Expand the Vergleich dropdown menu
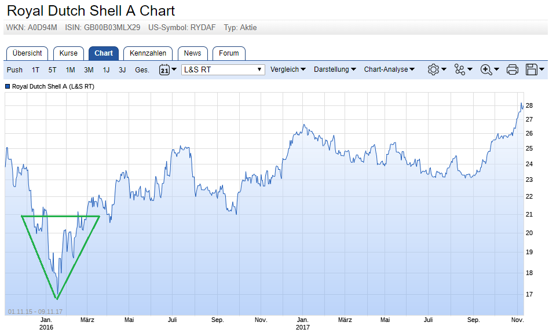Image resolution: width=549 pixels, height=333 pixels. pyautogui.click(x=288, y=69)
